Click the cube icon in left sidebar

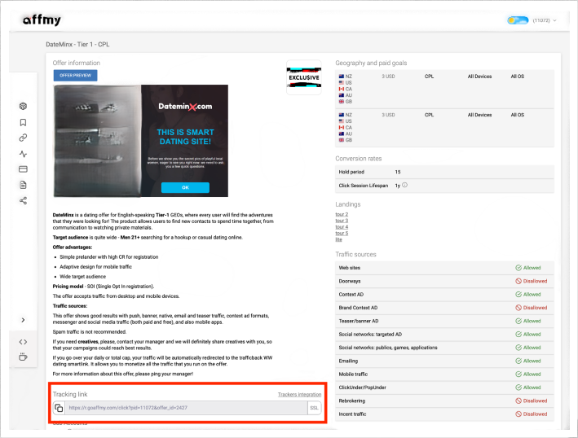pos(23,106)
